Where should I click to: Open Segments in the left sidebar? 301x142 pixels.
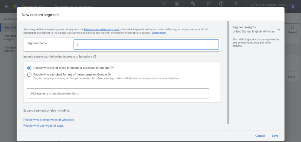pyautogui.click(x=10, y=27)
